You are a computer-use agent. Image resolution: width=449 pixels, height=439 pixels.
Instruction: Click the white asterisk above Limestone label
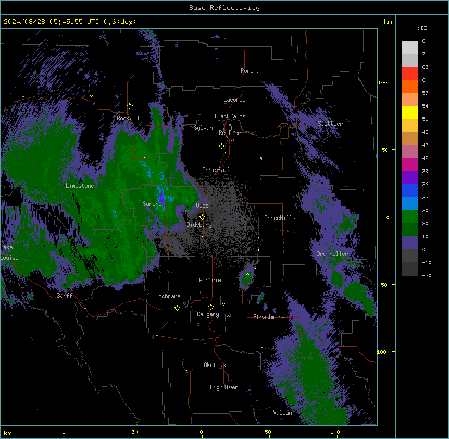80,180
